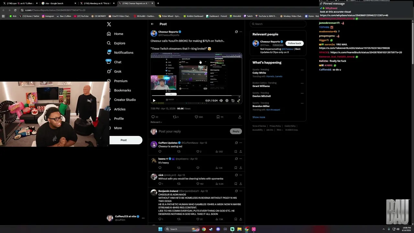Open Grant Williams trending topic
The image size is (414, 233).
coord(261,86)
